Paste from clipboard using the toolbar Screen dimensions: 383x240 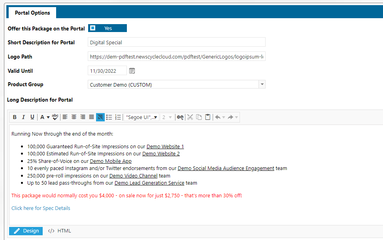[208, 117]
